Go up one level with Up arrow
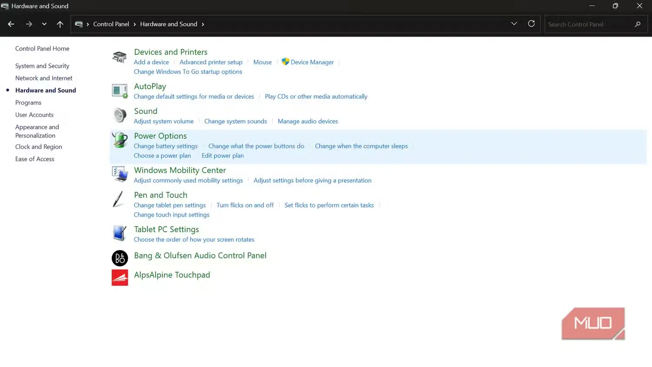The image size is (652, 367). coord(60,24)
